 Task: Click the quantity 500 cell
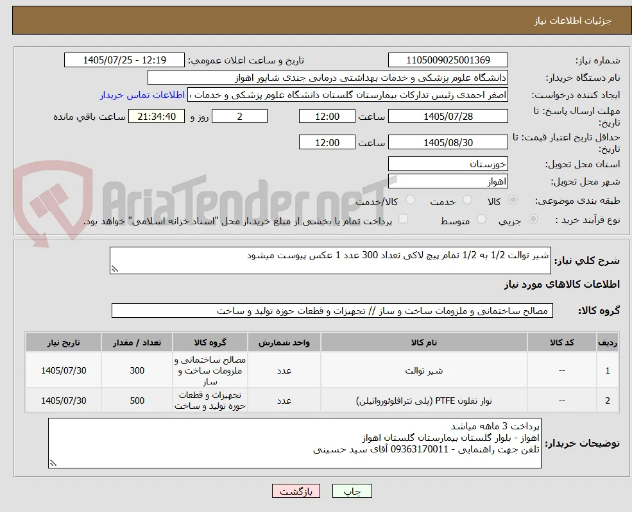coord(137,401)
